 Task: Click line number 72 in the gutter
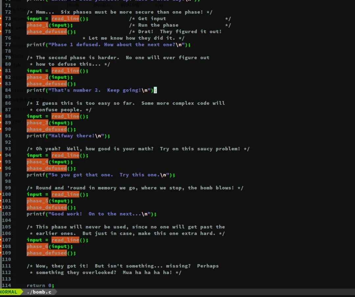(8, 12)
